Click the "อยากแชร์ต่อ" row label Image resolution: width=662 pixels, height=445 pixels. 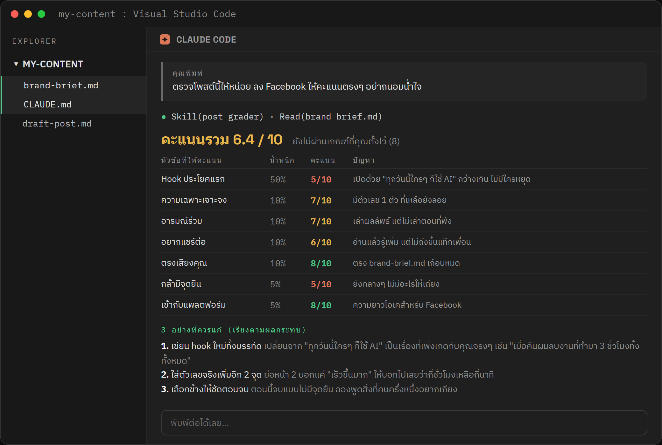click(183, 242)
